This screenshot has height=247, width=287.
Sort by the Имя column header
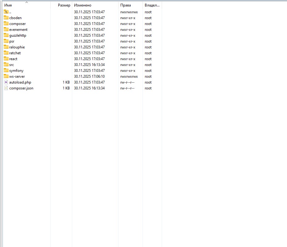[x=8, y=6]
